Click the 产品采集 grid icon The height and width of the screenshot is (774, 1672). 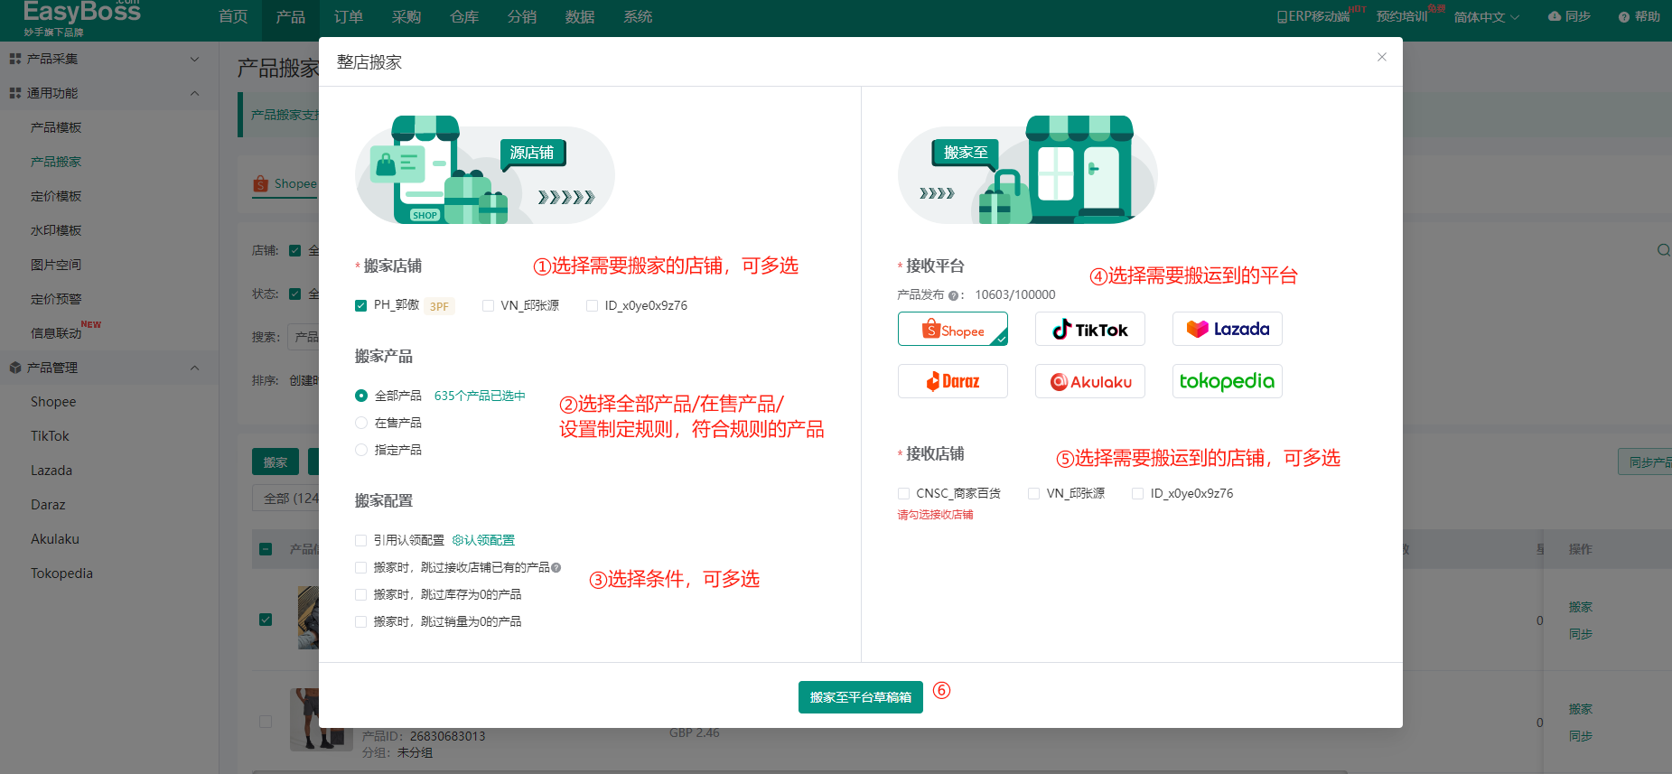[x=15, y=59]
